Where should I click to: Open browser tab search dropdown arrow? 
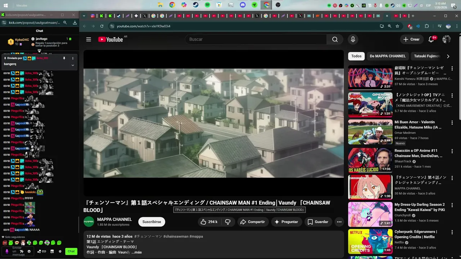pyautogui.click(x=84, y=16)
